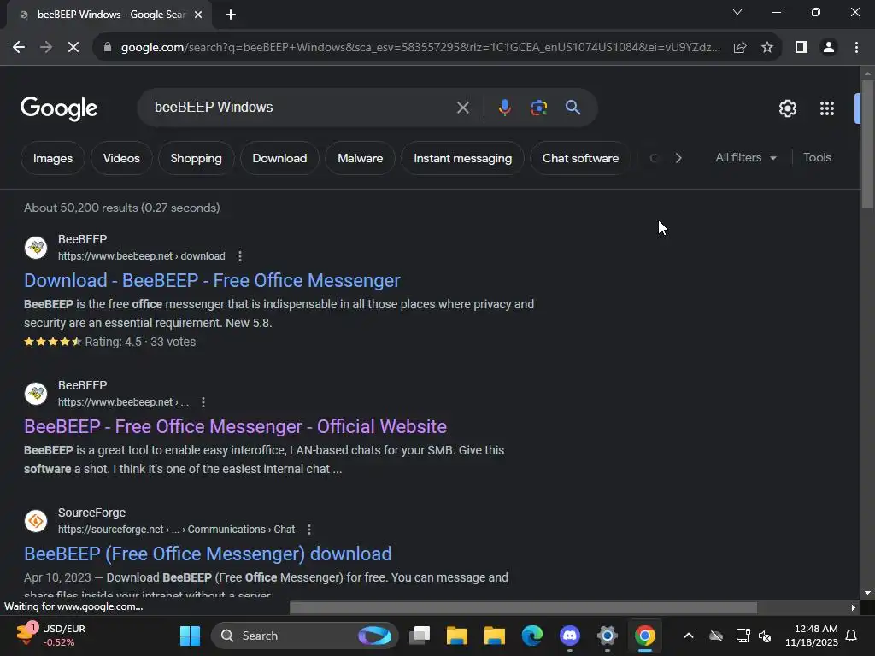
Task: Open the 12:48 AM clock calendar
Action: (812, 635)
